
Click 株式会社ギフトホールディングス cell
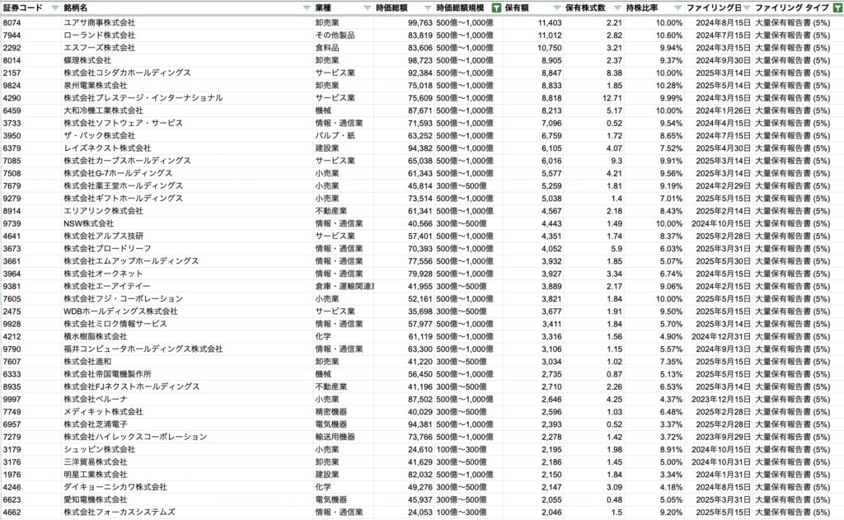pyautogui.click(x=187, y=199)
